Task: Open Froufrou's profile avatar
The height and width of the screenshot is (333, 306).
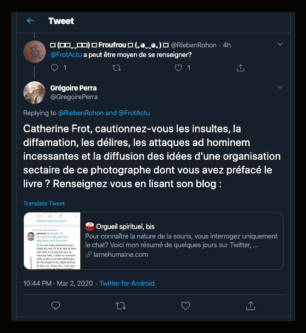Action: click(34, 50)
